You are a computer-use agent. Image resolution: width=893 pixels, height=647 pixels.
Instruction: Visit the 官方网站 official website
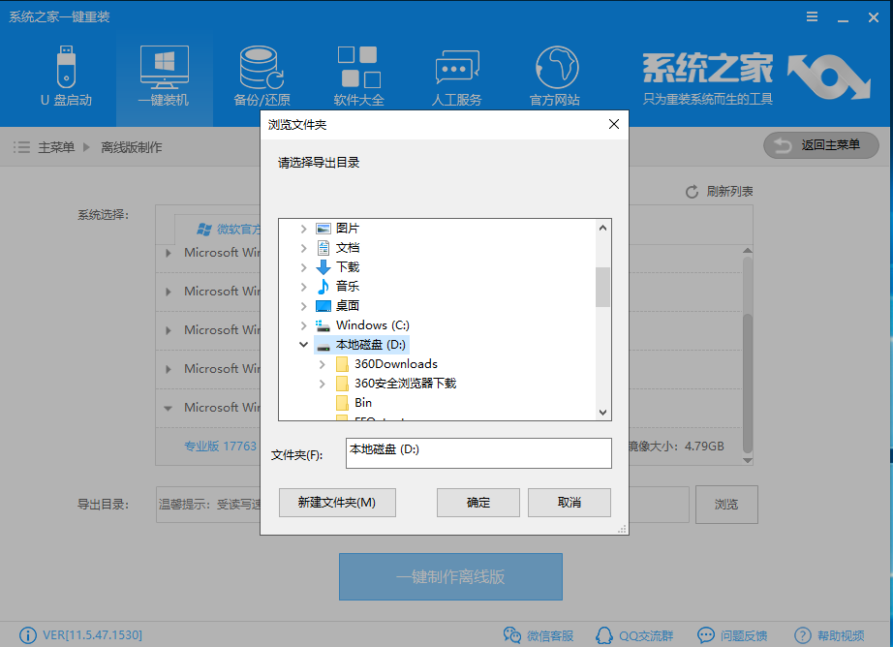[554, 73]
